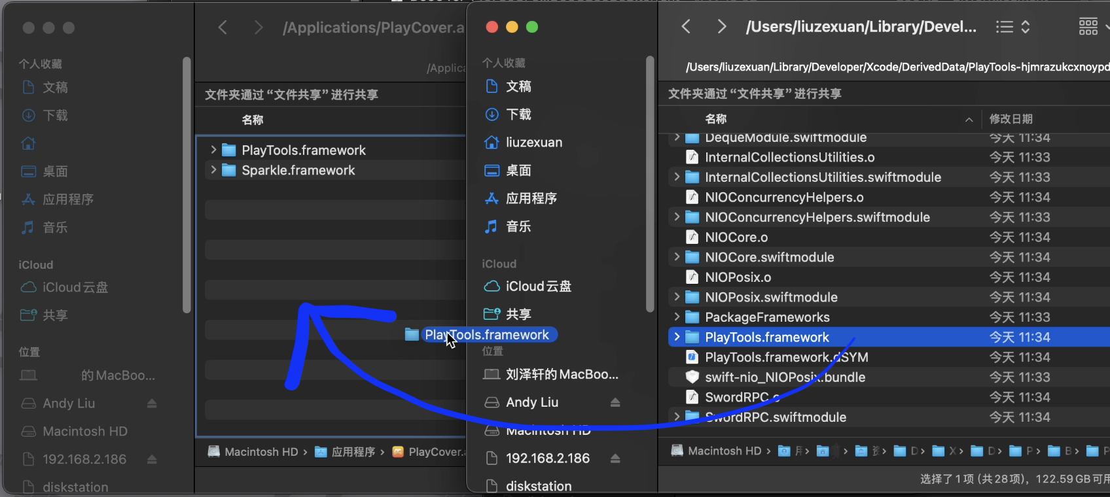This screenshot has width=1110, height=497.
Task: Expand PackageFrameworks folder
Action: [676, 317]
